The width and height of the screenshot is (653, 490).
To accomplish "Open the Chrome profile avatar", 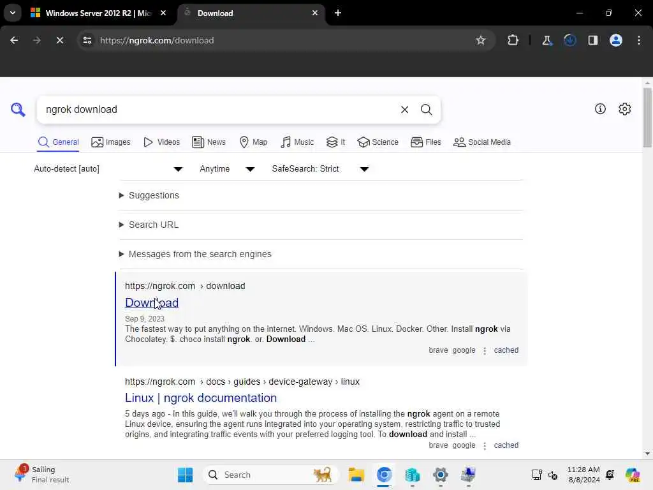I will [x=616, y=40].
